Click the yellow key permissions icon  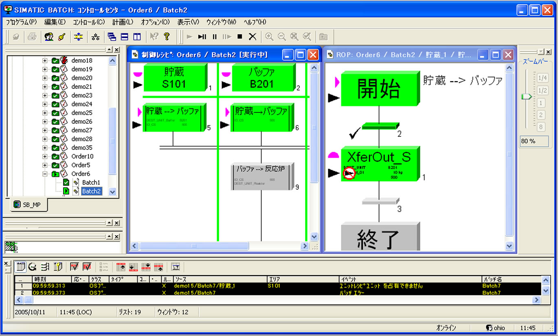tap(62, 37)
